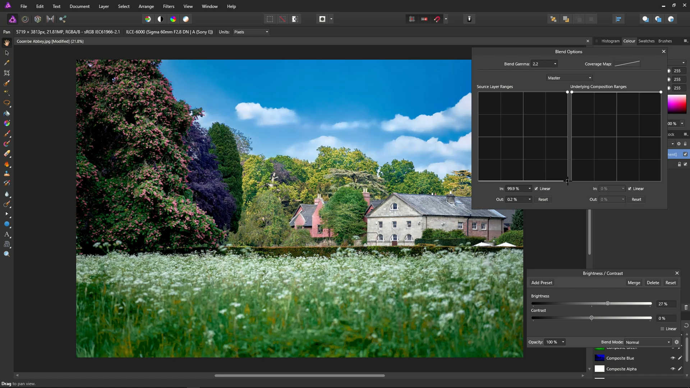Image resolution: width=690 pixels, height=388 pixels.
Task: Switch to the Histogram tab
Action: click(610, 41)
